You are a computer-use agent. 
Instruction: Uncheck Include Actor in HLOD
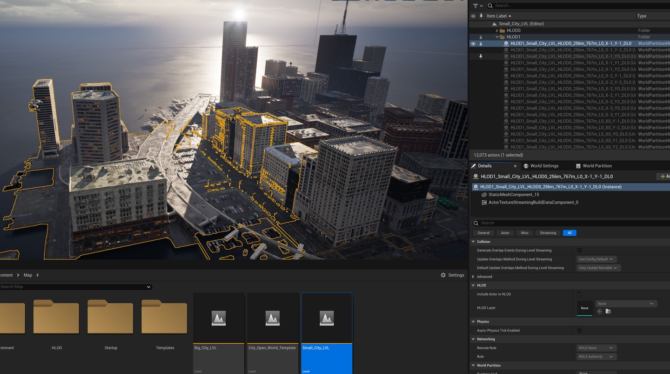tap(579, 294)
